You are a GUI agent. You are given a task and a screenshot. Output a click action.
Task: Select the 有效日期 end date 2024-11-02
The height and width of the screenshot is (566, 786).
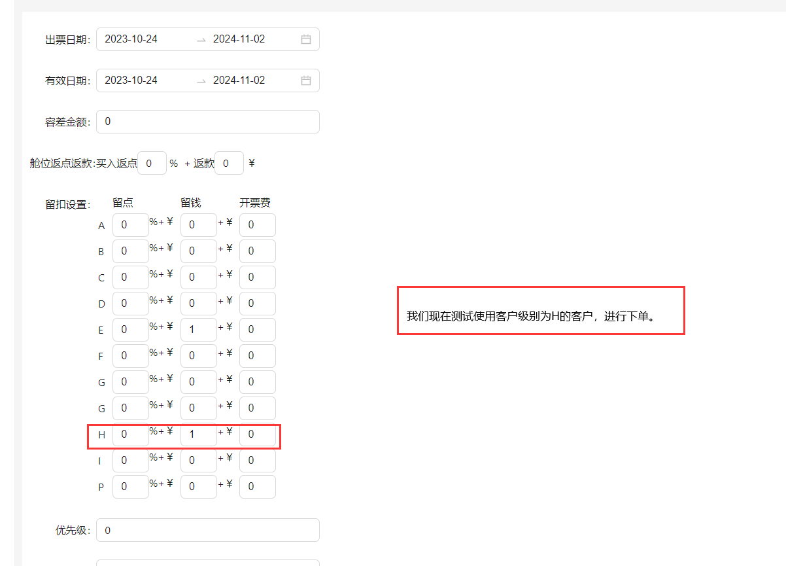[x=239, y=80]
